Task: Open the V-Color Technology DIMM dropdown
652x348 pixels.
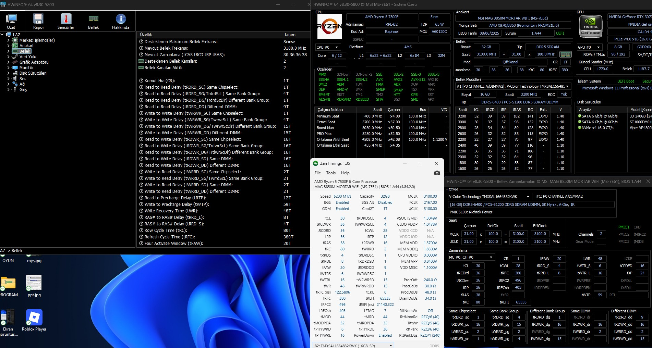Action: point(490,197)
